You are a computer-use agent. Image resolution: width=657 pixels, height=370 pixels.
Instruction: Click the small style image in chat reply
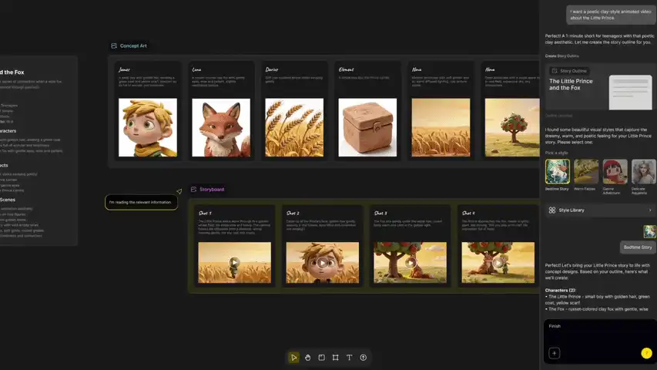(x=649, y=231)
